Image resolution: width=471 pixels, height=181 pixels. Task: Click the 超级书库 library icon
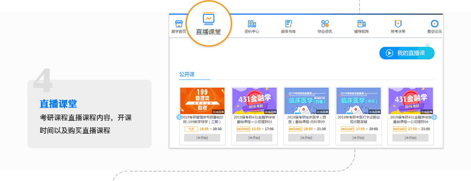tap(288, 24)
